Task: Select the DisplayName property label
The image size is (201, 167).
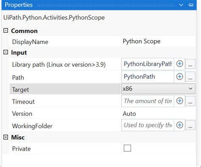Action: (30, 42)
